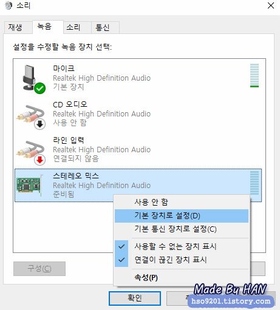The image size is (280, 310).
Task: Toggle 연결이 끊긴 장치 표시 option
Action: 182,260
